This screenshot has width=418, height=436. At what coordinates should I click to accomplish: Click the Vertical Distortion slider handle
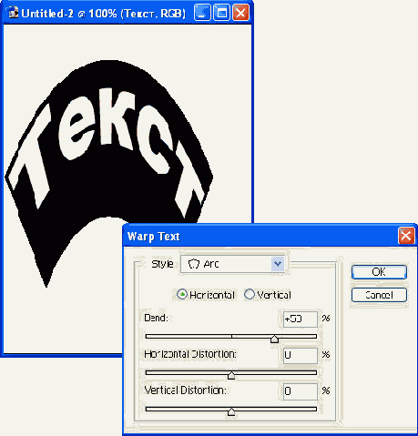point(231,411)
